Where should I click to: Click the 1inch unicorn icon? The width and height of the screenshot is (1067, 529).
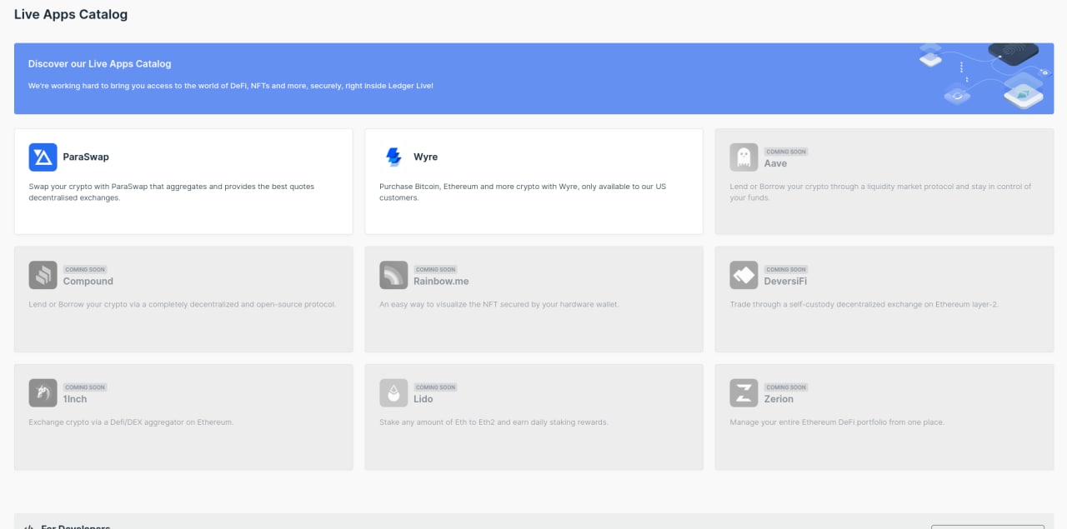[43, 392]
